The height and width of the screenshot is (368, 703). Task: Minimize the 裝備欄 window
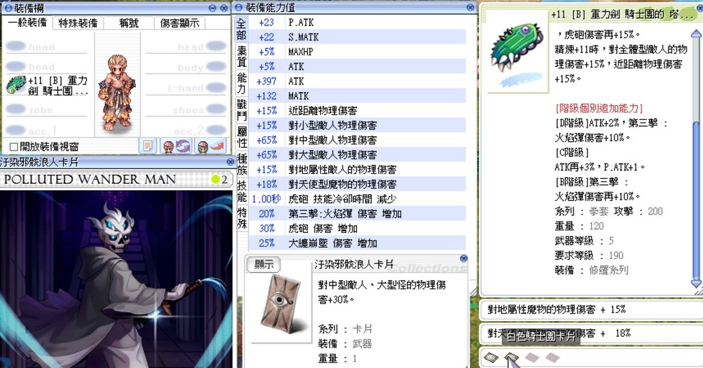212,7
